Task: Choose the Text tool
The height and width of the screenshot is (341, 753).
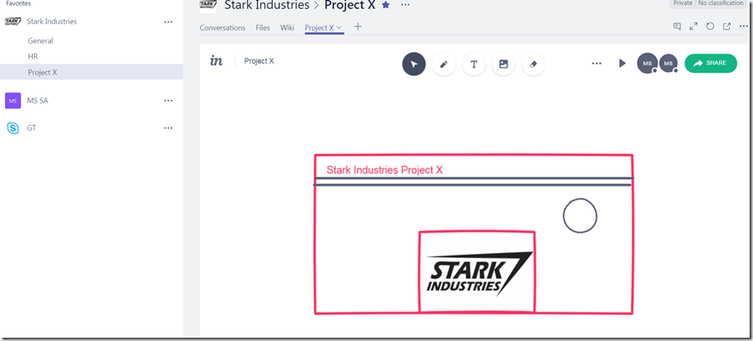Action: pyautogui.click(x=474, y=63)
